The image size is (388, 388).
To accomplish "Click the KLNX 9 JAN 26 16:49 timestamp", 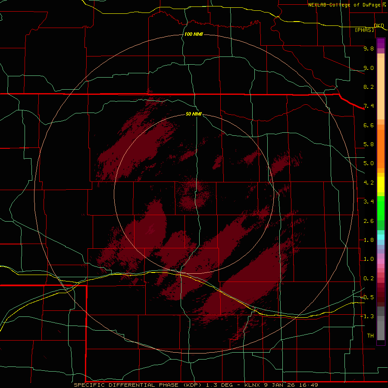I will click(x=281, y=385).
